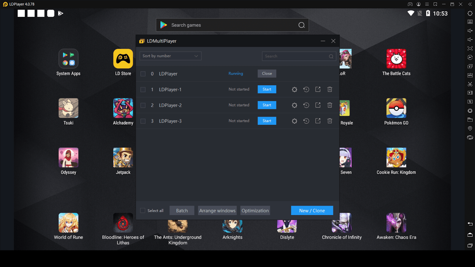Click the volume up sidebar icon
This screenshot has height=267, width=475.
coord(470,31)
